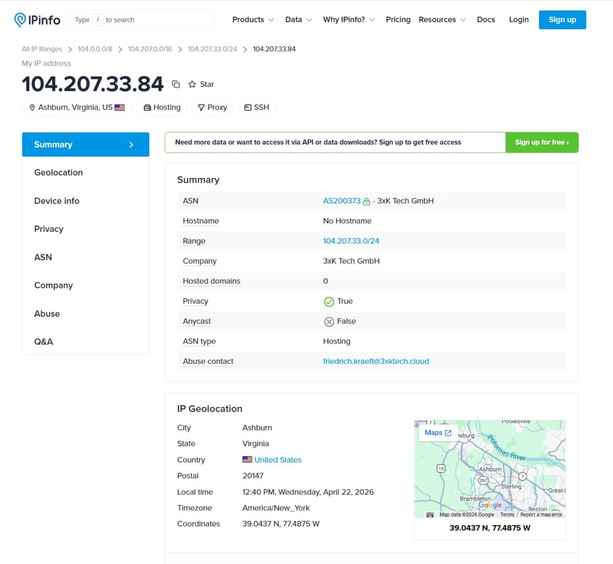Click the Abuse contact label
613x564 pixels.
point(208,361)
